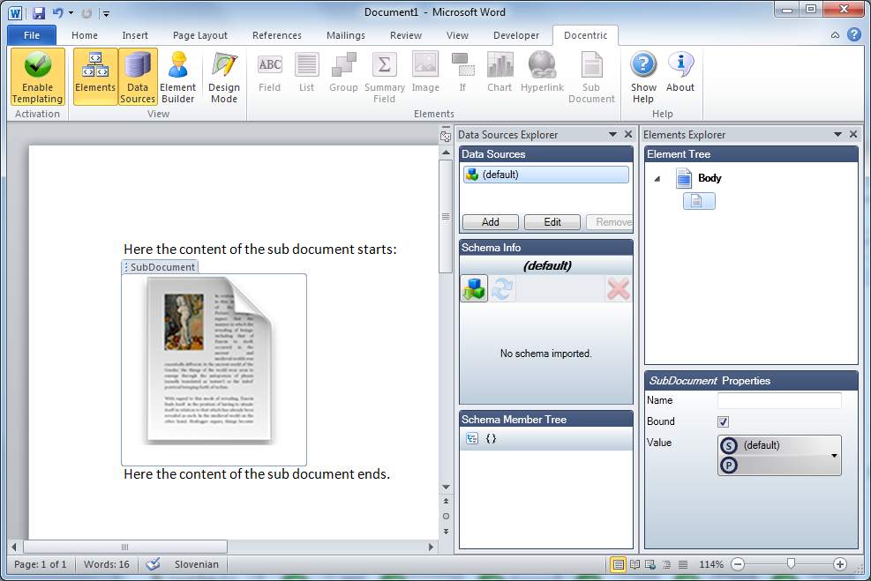The height and width of the screenshot is (581, 871).
Task: Insert an Image element
Action: pos(425,72)
